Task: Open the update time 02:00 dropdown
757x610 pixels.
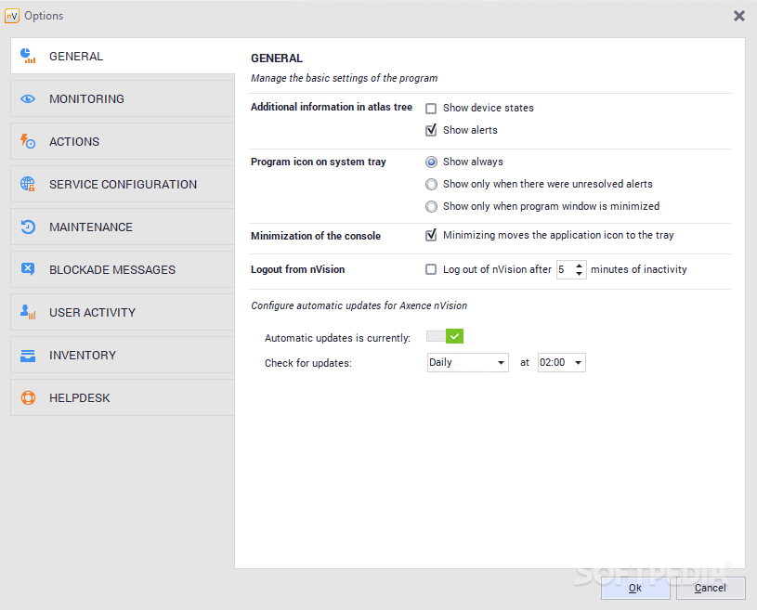Action: pos(561,362)
